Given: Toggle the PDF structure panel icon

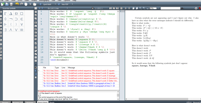Looking at the screenshot, I should [121, 8].
